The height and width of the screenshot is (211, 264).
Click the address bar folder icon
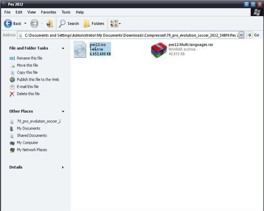coord(21,35)
